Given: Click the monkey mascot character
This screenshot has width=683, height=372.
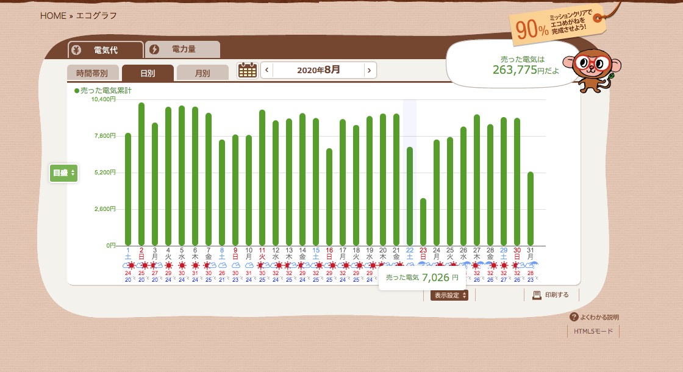Looking at the screenshot, I should pyautogui.click(x=592, y=70).
